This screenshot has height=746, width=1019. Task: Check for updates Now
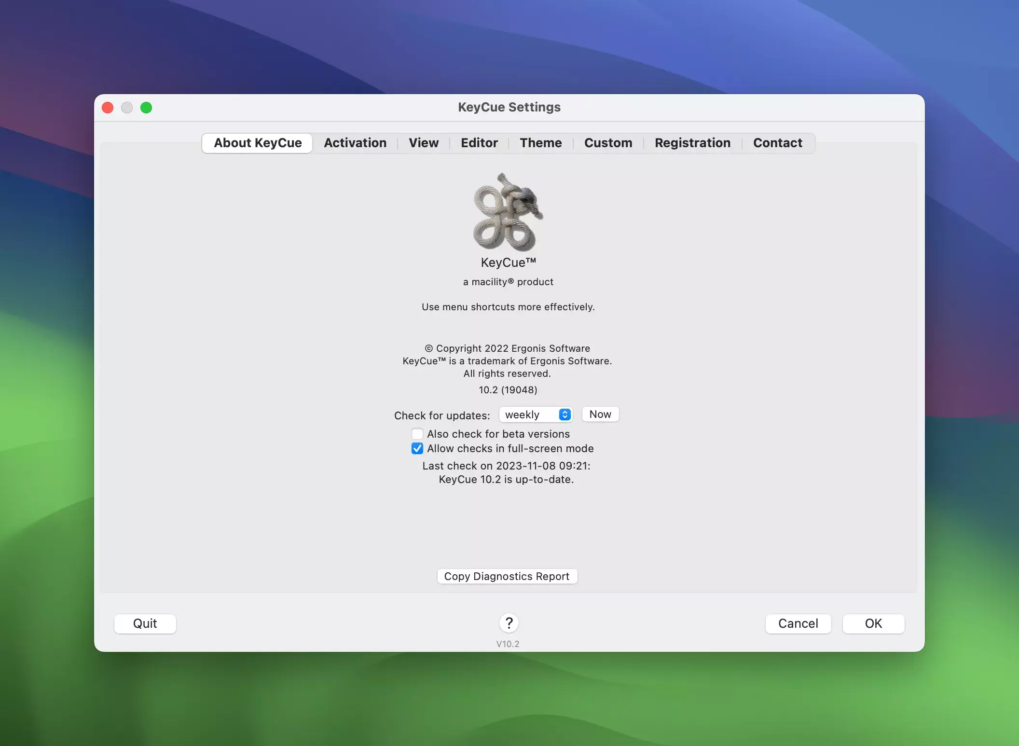tap(600, 414)
